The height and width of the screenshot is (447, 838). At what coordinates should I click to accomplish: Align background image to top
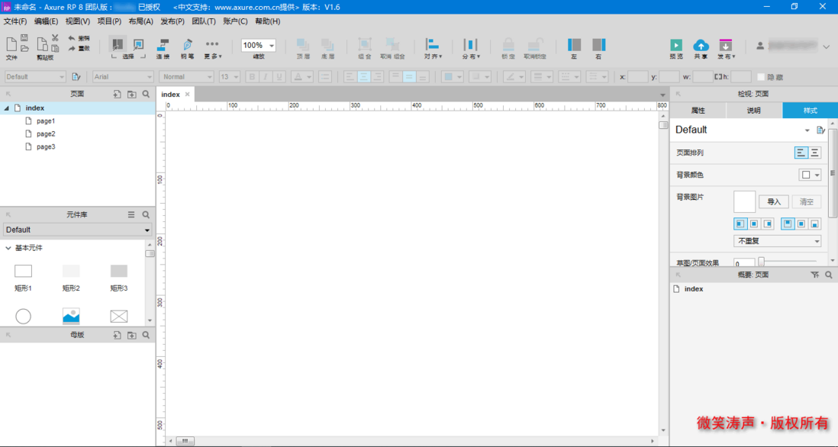[x=787, y=223]
